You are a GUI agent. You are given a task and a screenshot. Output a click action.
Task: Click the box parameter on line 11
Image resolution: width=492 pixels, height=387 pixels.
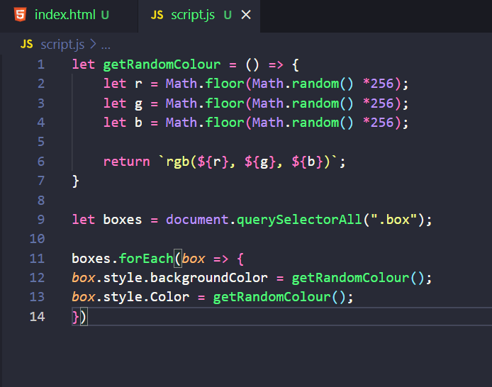tap(194, 259)
